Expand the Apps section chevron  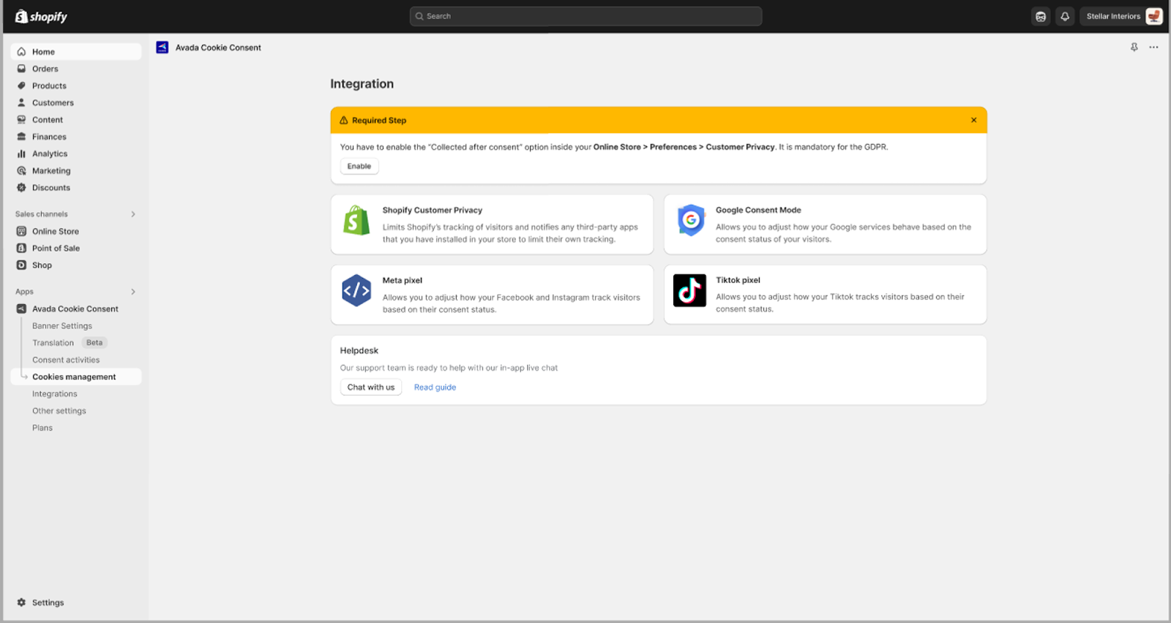(x=133, y=292)
